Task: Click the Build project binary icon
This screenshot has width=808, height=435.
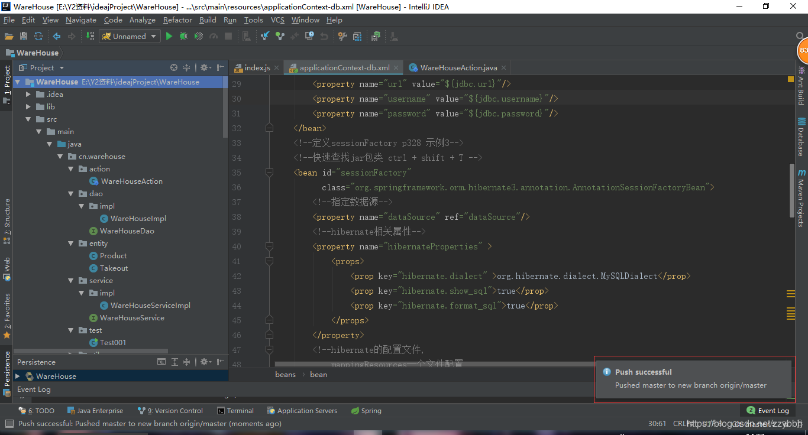Action: (91, 36)
